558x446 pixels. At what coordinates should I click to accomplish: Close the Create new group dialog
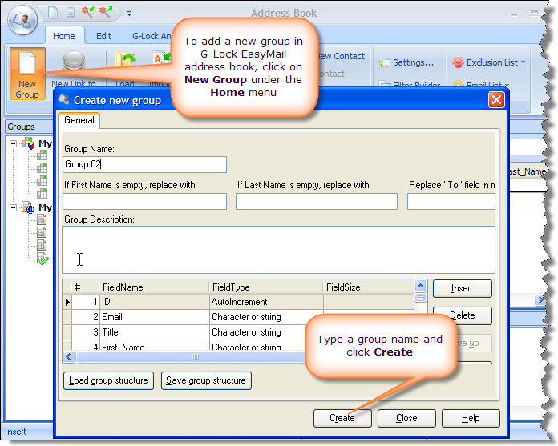click(496, 100)
